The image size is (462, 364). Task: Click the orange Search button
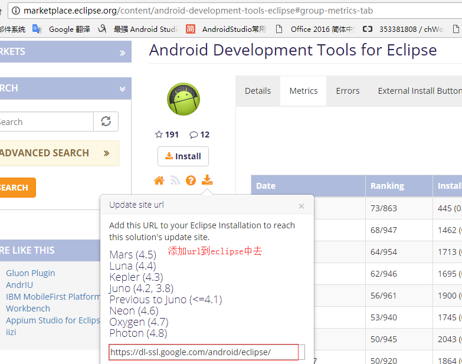click(x=18, y=188)
